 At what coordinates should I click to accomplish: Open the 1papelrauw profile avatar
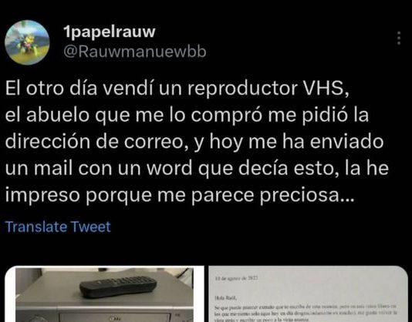coord(27,42)
